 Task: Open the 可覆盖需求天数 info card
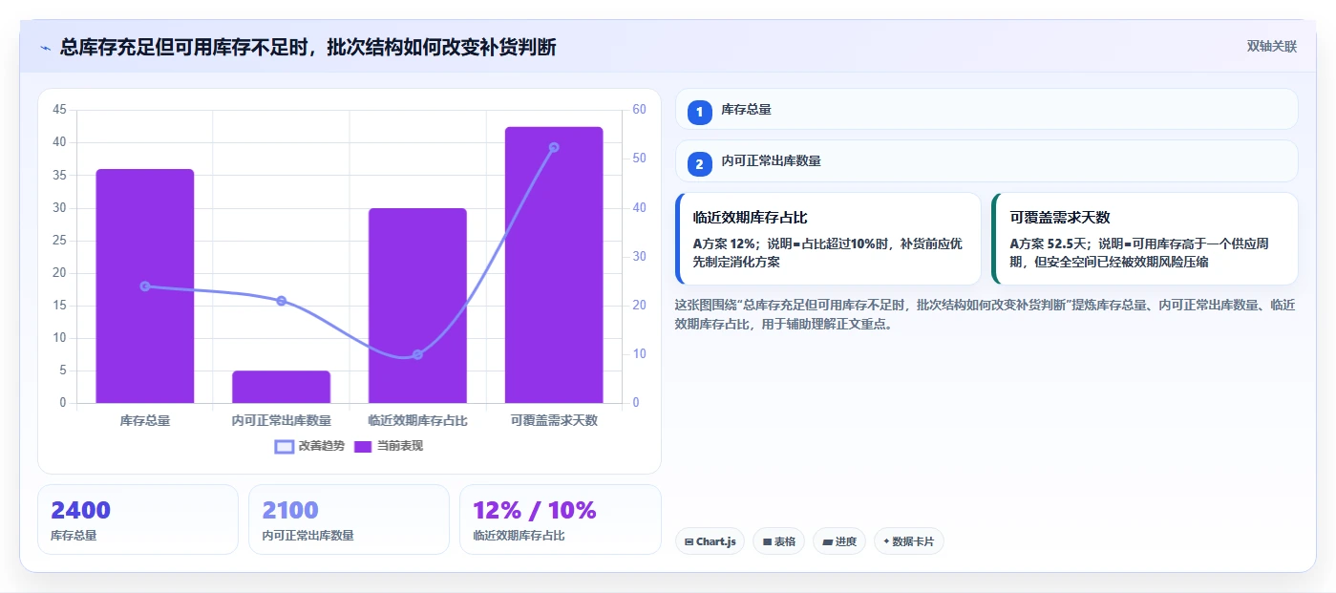coord(1145,239)
